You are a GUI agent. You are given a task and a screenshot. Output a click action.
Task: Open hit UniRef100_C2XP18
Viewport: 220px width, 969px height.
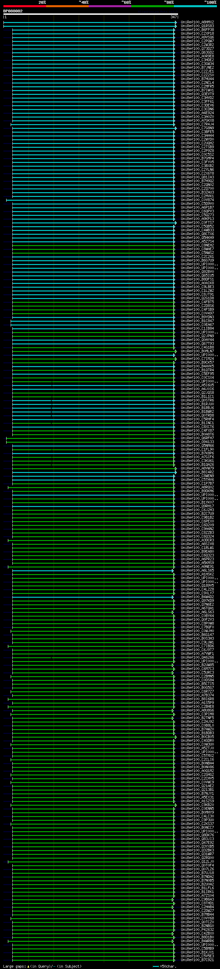pos(197,33)
